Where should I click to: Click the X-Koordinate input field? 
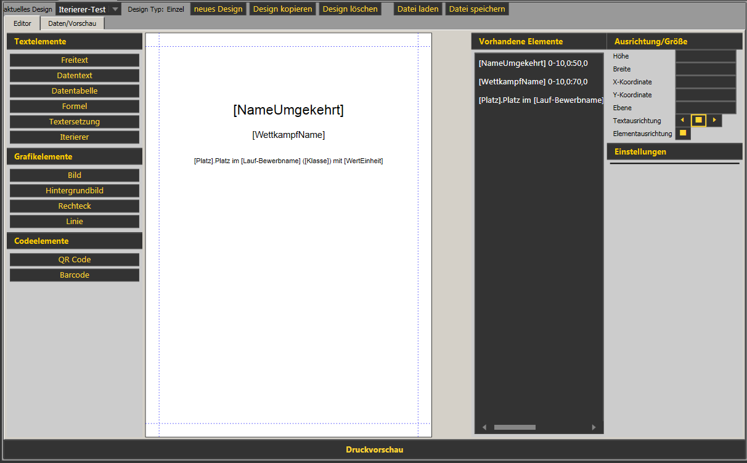[706, 82]
